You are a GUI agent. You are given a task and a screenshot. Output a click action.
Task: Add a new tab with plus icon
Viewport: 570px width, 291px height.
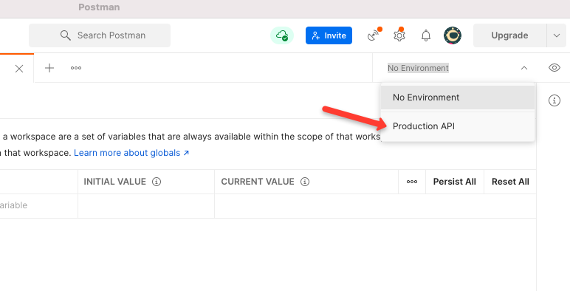pyautogui.click(x=49, y=68)
